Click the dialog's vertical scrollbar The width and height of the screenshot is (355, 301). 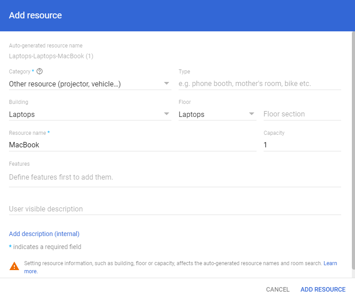point(352,152)
